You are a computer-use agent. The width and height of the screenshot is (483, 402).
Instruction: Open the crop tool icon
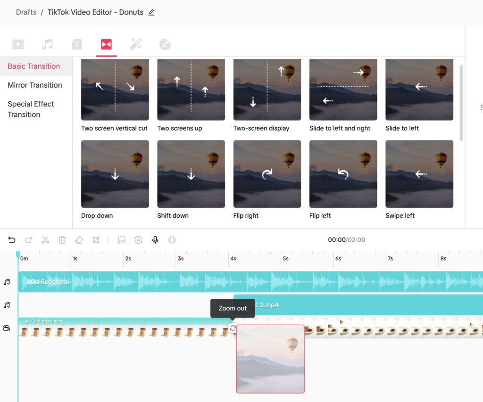(x=95, y=240)
